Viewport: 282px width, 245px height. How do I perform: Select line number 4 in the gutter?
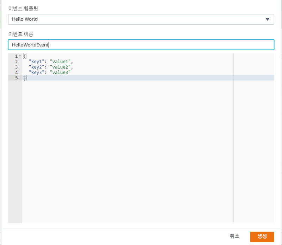coord(16,72)
